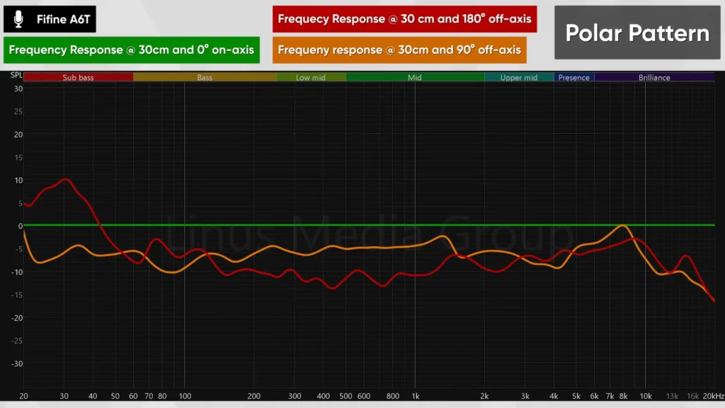The width and height of the screenshot is (725, 408).
Task: Click the Mid frequency band
Action: pyautogui.click(x=415, y=77)
